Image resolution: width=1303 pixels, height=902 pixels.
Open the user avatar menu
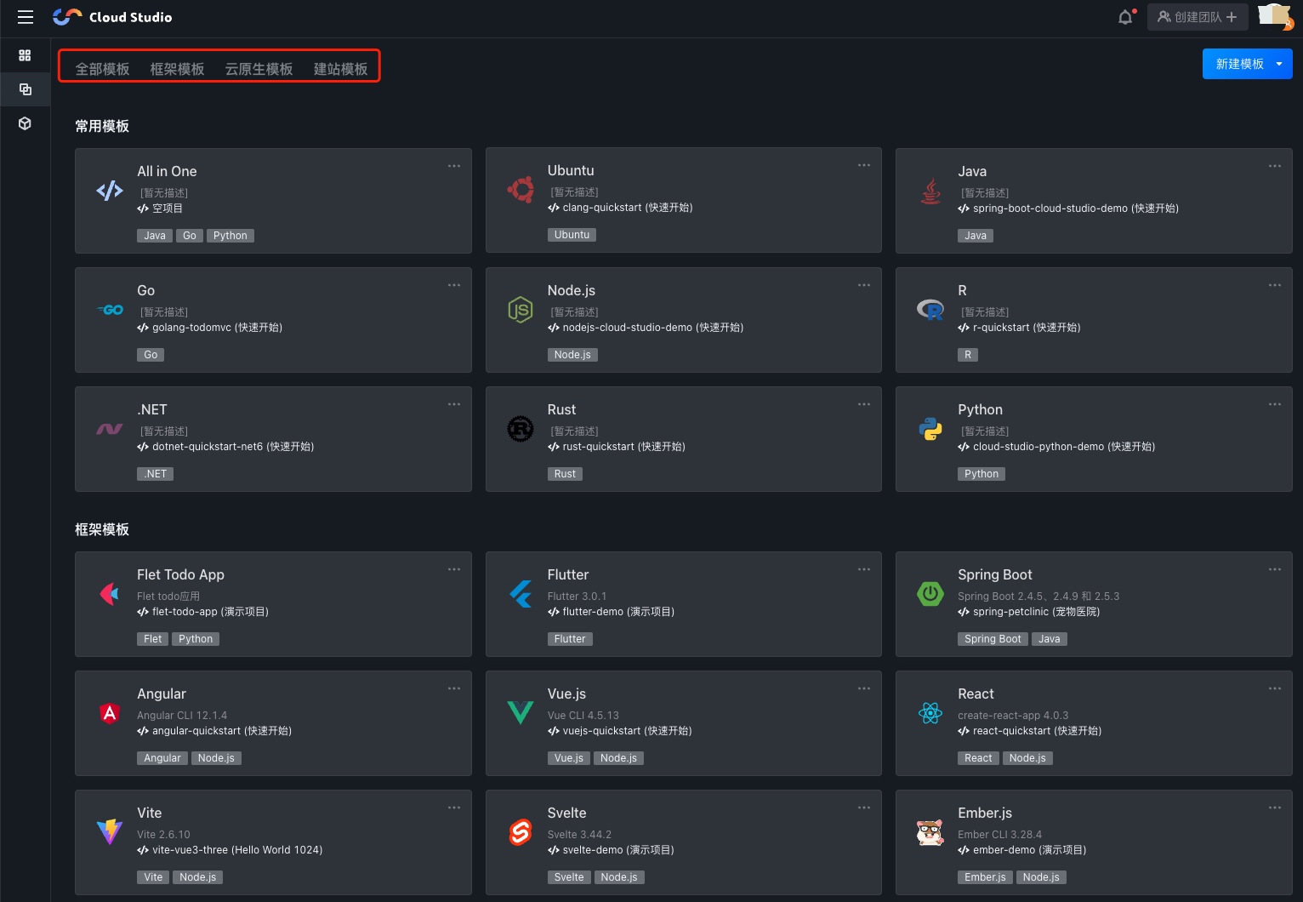coord(1274,16)
